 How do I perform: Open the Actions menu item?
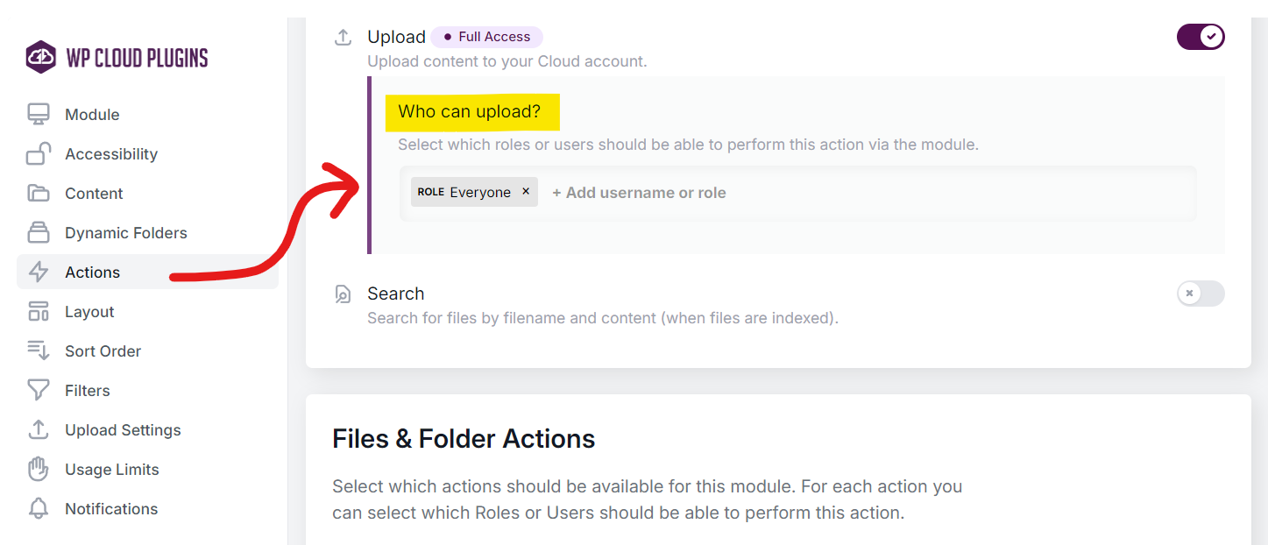pos(92,272)
